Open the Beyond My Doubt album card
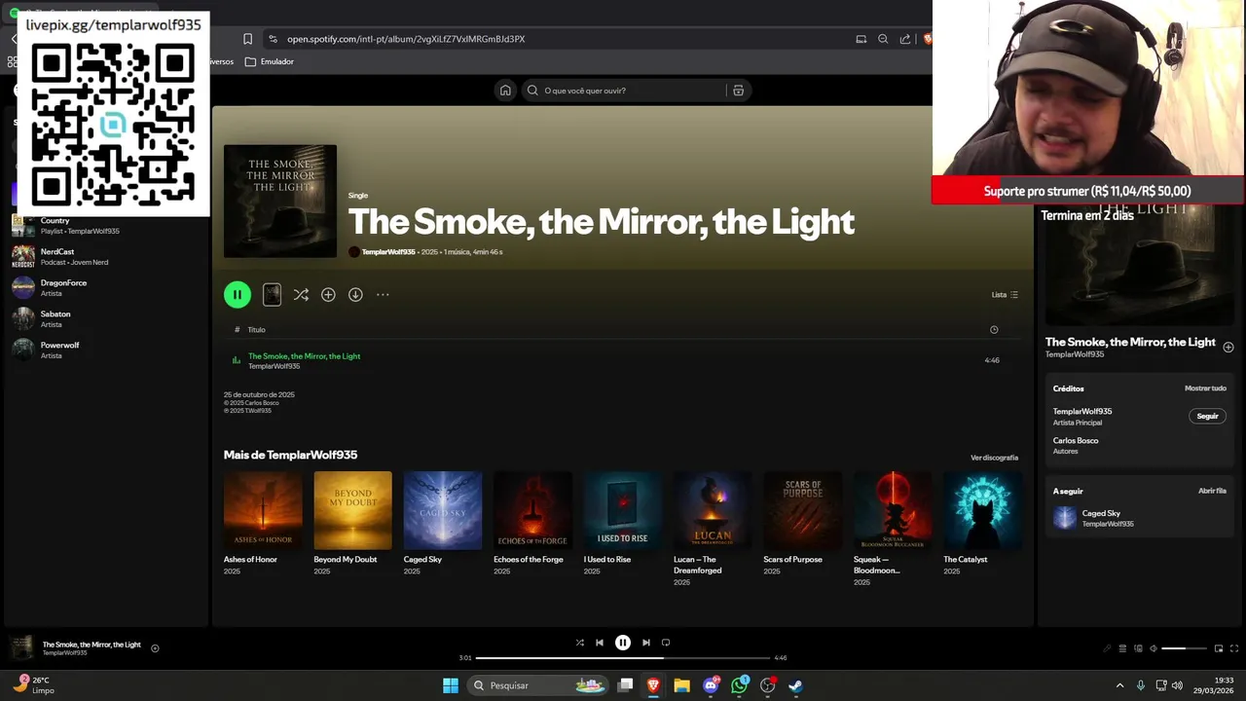The image size is (1246, 701). point(352,524)
